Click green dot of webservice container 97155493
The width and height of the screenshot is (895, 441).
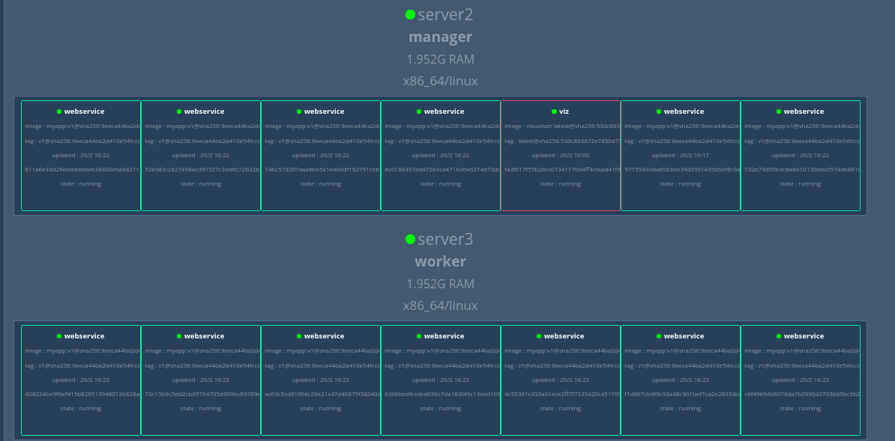tap(659, 112)
